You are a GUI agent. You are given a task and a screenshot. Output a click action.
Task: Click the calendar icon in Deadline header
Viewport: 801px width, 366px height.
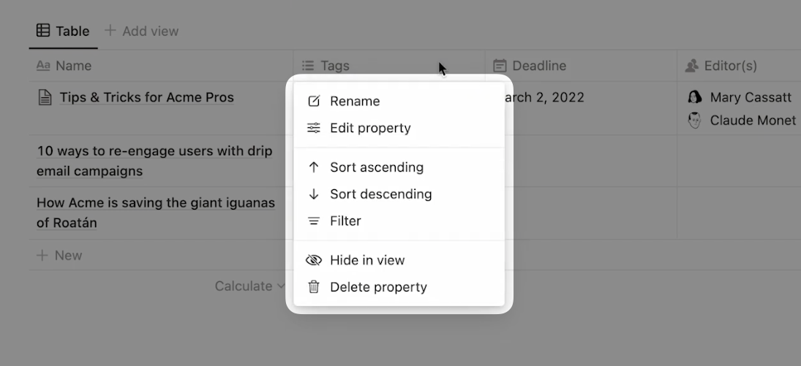pos(500,66)
